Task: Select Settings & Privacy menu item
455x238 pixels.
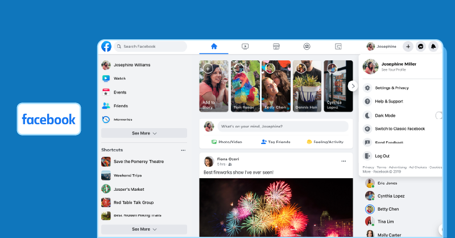Action: pos(392,88)
